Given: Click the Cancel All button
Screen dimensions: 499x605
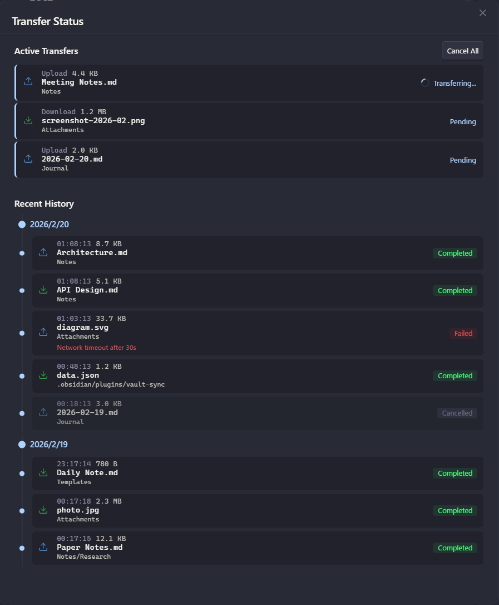Looking at the screenshot, I should coord(462,50).
